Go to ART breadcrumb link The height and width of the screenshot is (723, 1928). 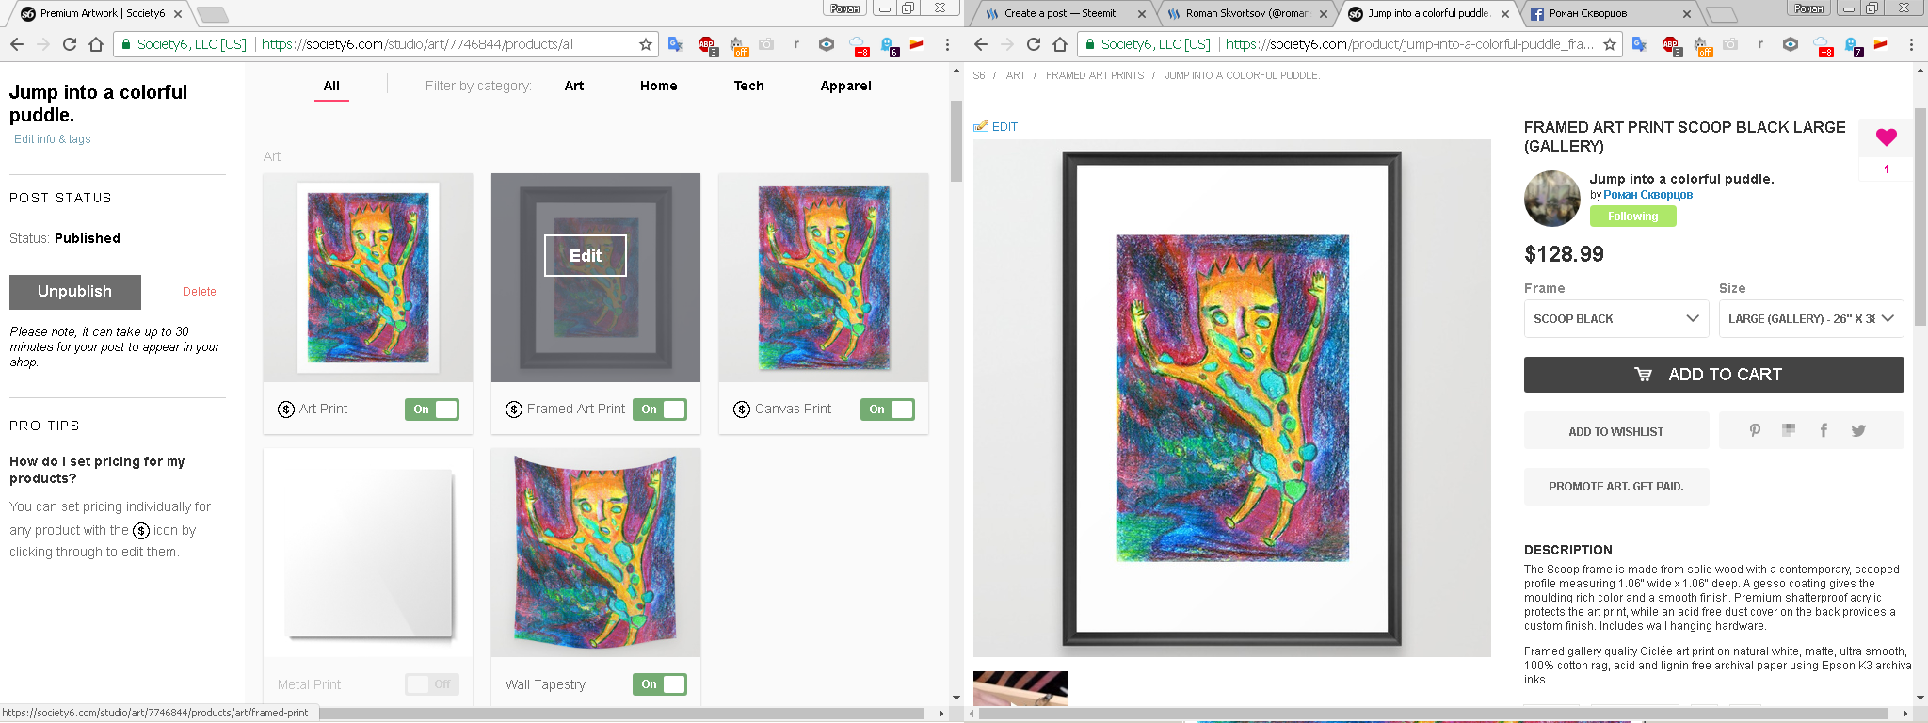[1016, 75]
